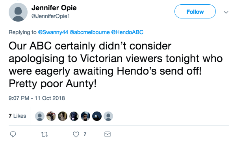Viewport: 243px width, 148px height.
Task: View third liker's cat avatar
Action: tap(63, 116)
